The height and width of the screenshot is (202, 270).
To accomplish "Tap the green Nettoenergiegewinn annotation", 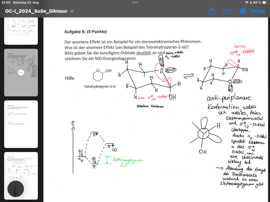I will pyautogui.click(x=127, y=162).
